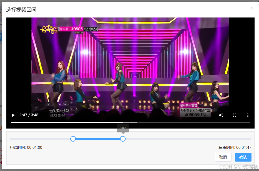Screen dimensions: 259x171
Task: Click the 取消 button
Action: tap(223, 157)
